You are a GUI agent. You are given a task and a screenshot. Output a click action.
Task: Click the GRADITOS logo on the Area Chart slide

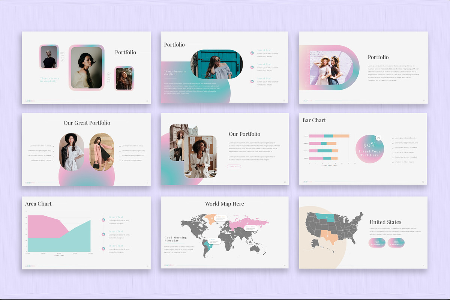(x=29, y=265)
